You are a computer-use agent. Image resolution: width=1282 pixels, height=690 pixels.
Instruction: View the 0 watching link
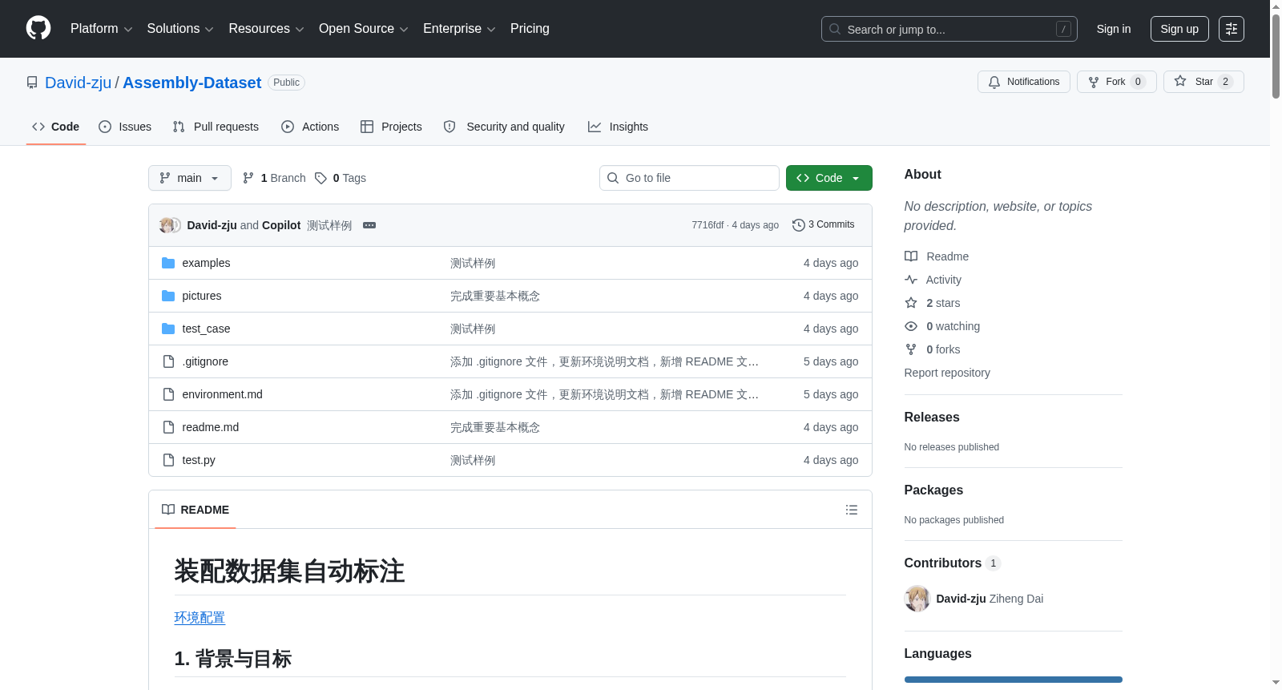[942, 326]
